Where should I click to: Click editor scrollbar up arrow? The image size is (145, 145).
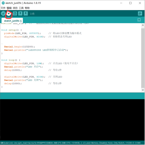pyautogui.click(x=143, y=25)
